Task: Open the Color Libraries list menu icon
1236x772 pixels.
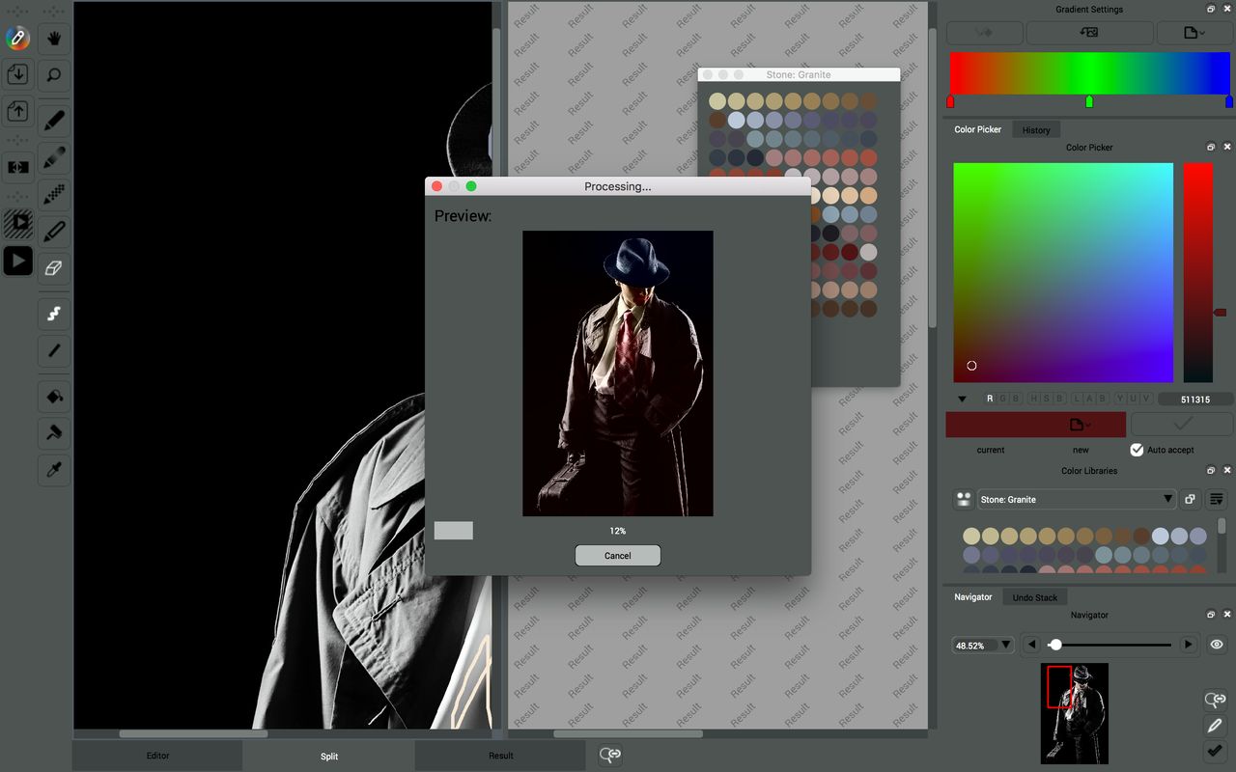Action: [1217, 499]
